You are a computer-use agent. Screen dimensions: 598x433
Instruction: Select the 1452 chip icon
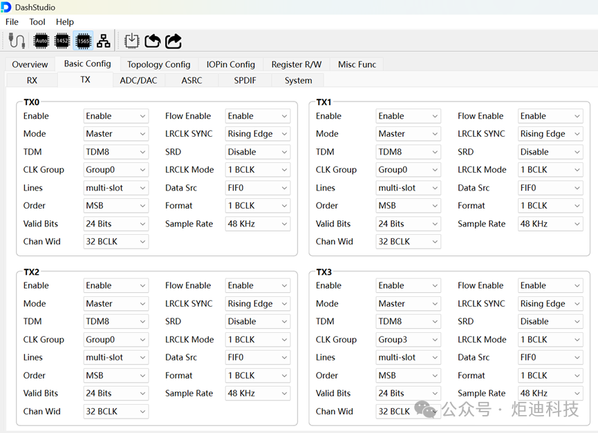pyautogui.click(x=62, y=41)
